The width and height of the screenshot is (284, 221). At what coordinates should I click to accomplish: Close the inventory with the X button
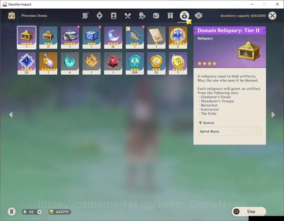(x=272, y=16)
